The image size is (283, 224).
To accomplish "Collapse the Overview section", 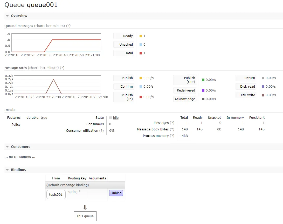I will pyautogui.click(x=19, y=16).
